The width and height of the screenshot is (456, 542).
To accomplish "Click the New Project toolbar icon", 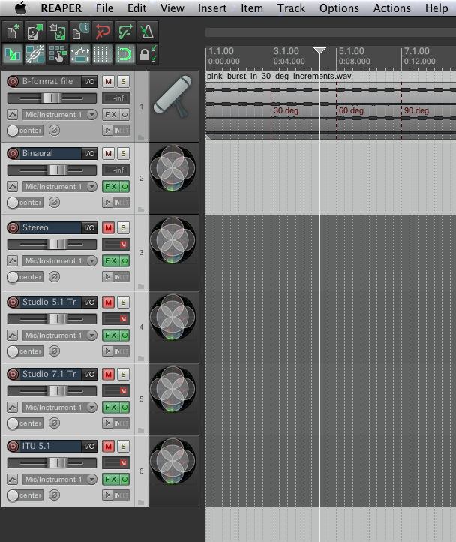I will [13, 32].
